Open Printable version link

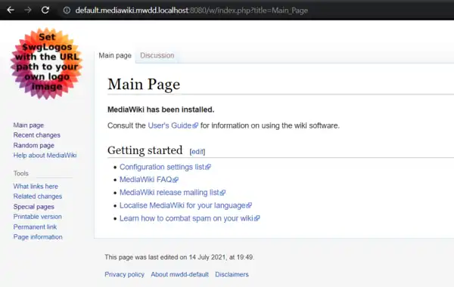pos(37,217)
